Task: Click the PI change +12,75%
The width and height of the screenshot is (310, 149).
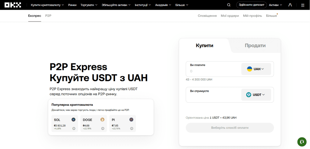Action: [116, 129]
